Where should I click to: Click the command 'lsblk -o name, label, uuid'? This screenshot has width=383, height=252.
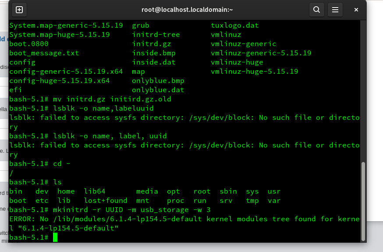[110, 136]
